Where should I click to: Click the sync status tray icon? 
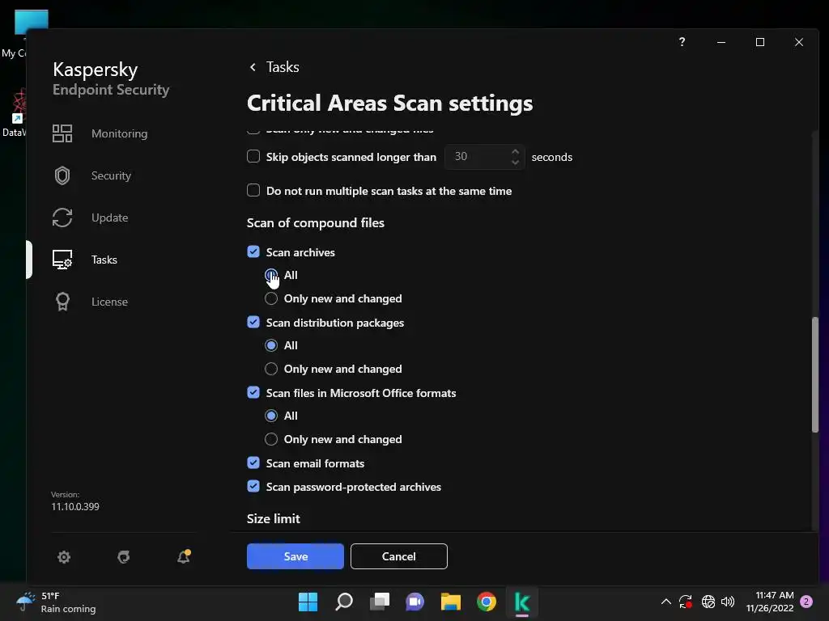point(686,602)
